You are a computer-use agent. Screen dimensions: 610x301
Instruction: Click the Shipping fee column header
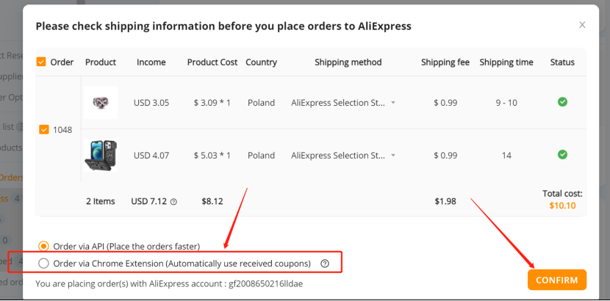tap(445, 62)
